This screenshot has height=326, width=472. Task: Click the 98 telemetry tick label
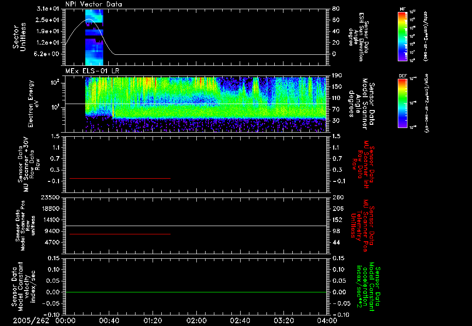[x=336, y=231]
